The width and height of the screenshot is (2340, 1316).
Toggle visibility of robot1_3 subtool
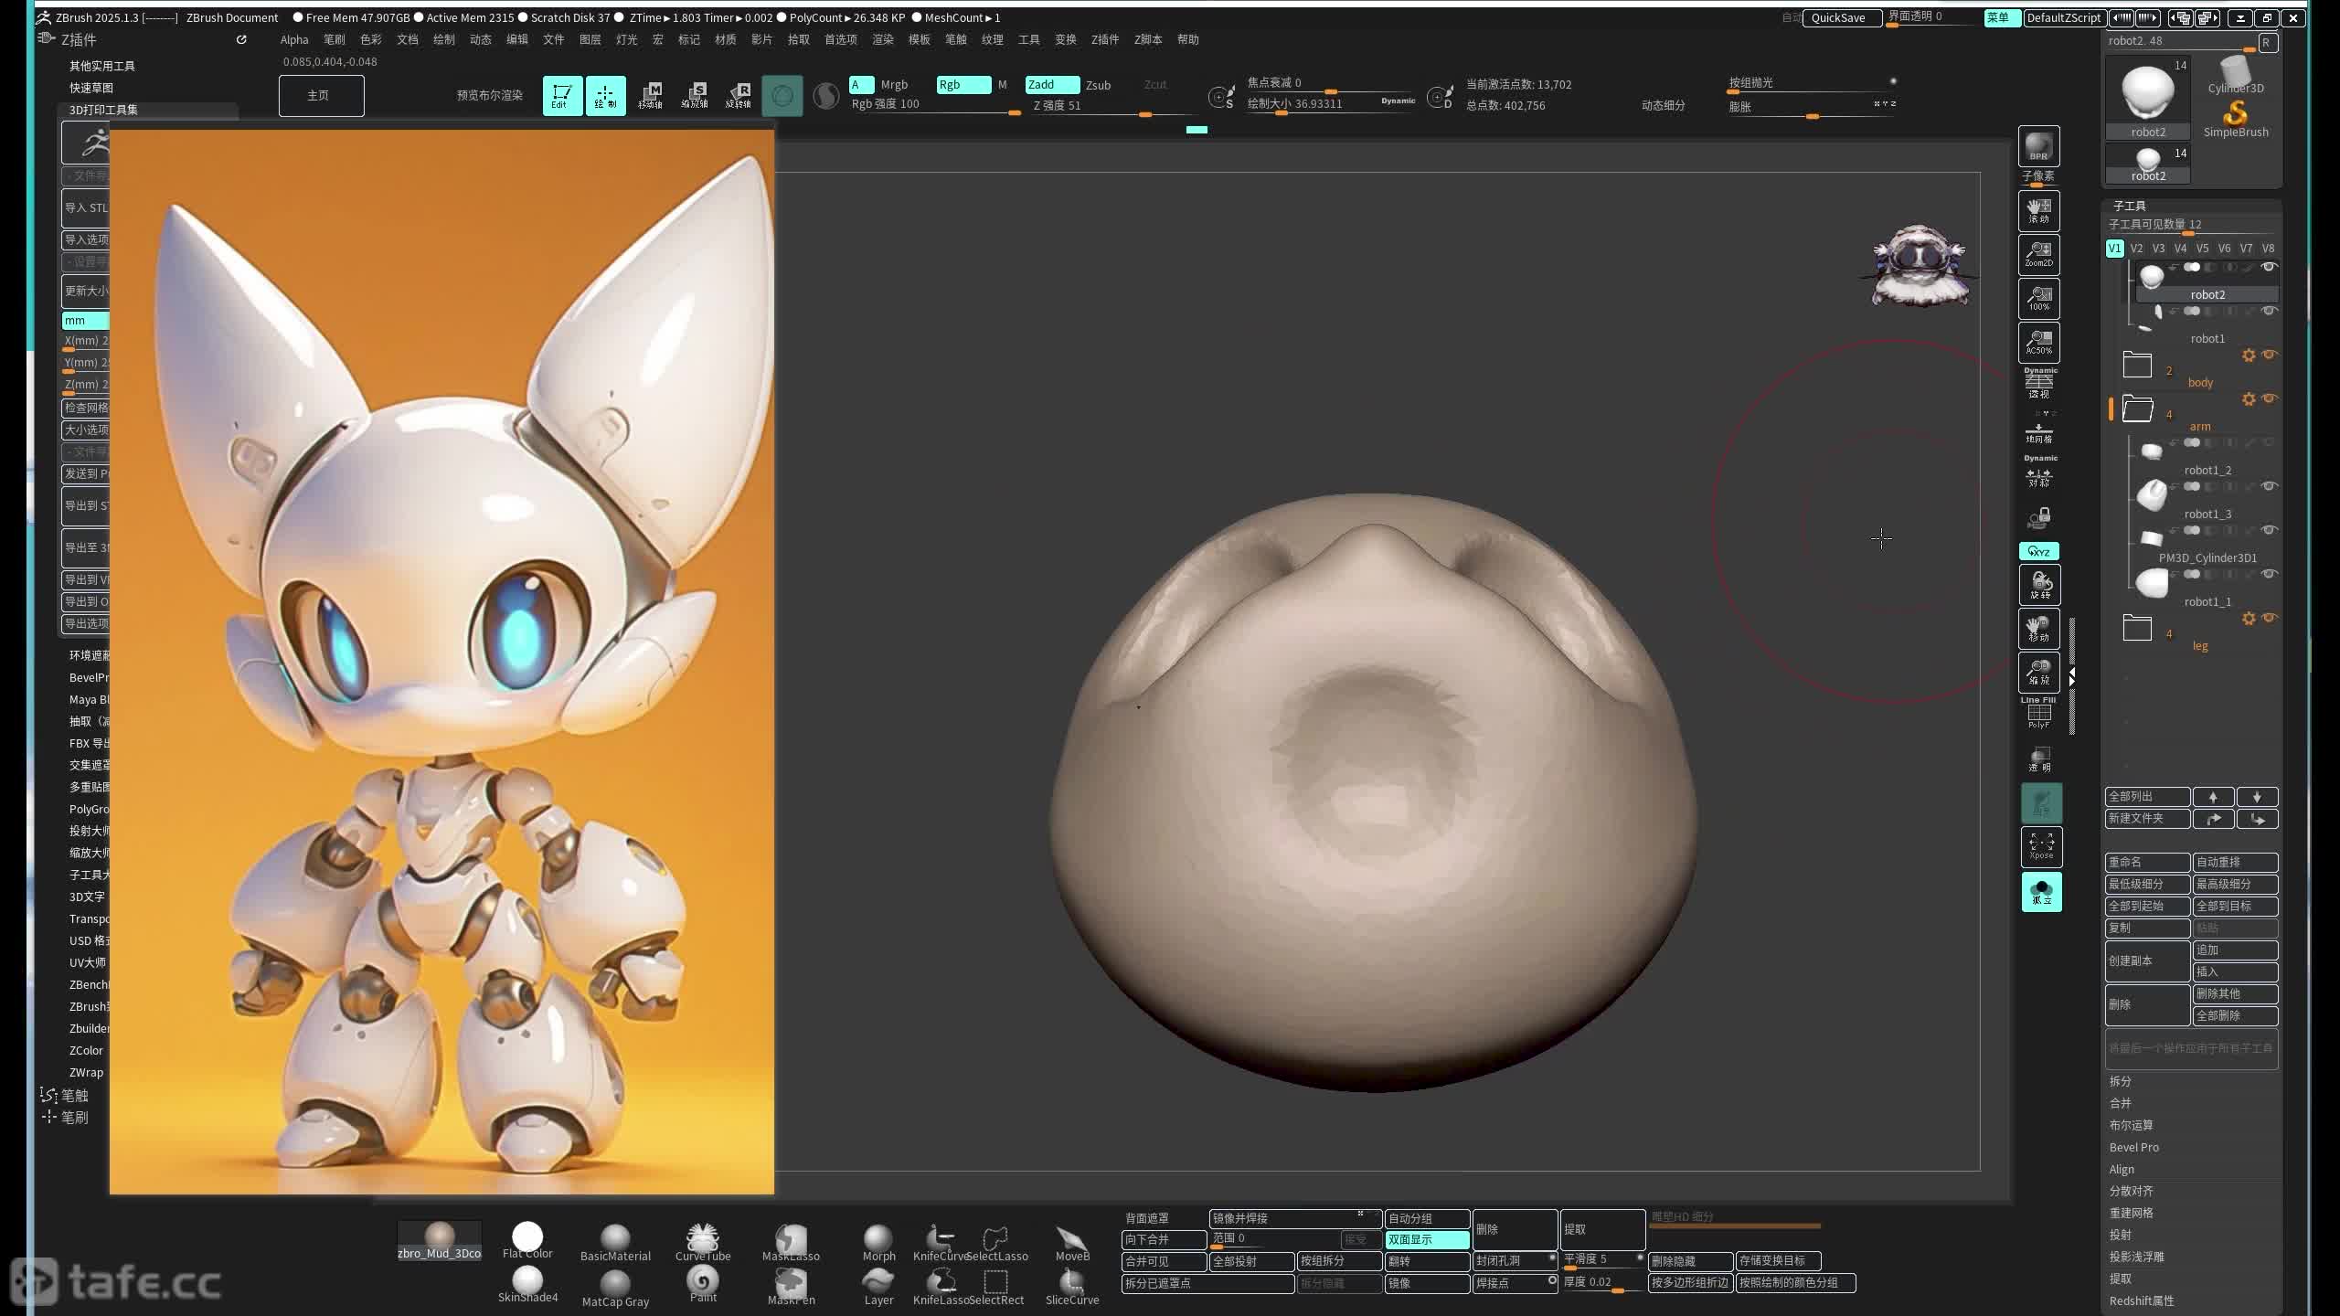click(x=2268, y=486)
